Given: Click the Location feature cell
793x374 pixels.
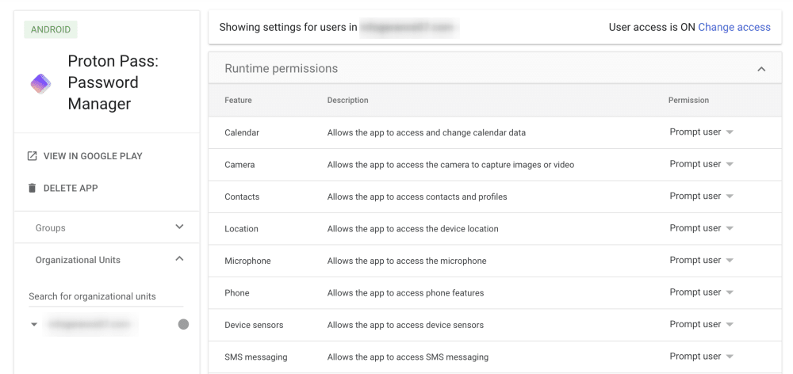Looking at the screenshot, I should [241, 229].
